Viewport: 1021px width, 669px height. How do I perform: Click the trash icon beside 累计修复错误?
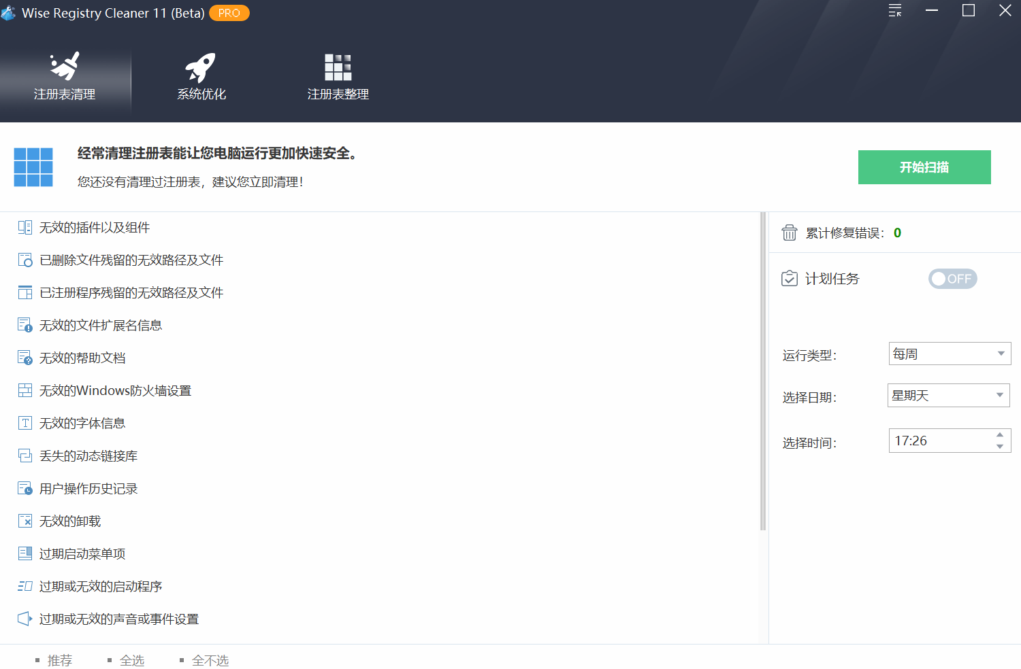(789, 233)
